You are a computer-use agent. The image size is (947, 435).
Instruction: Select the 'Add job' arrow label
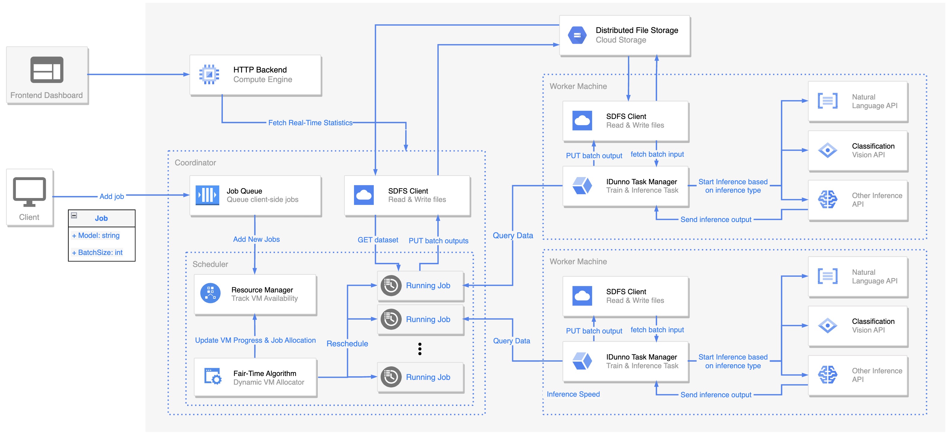[x=111, y=196]
